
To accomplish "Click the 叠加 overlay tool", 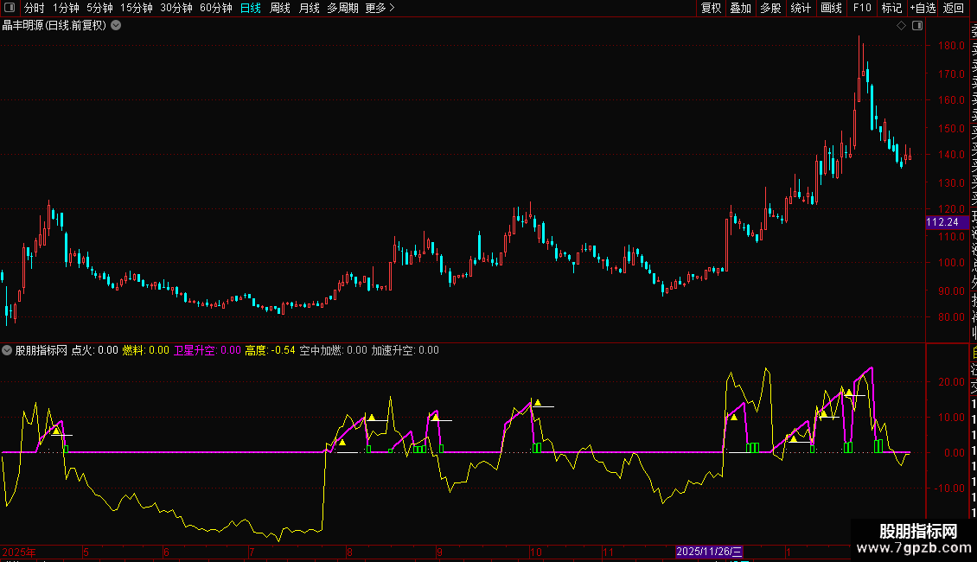I will pos(741,8).
